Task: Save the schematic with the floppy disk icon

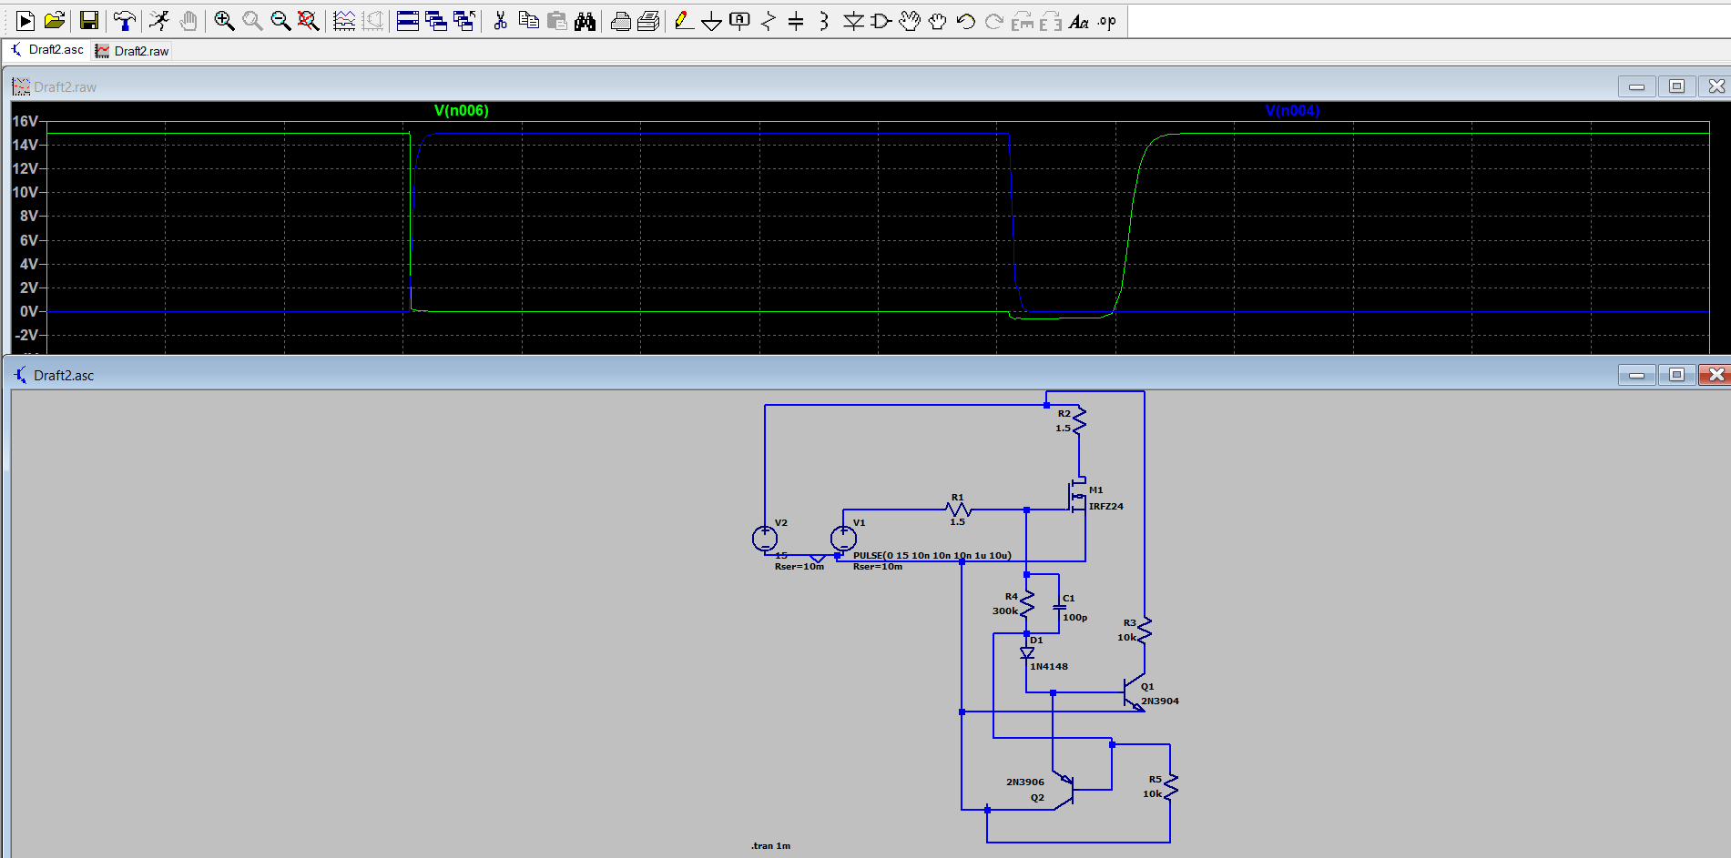Action: [88, 21]
